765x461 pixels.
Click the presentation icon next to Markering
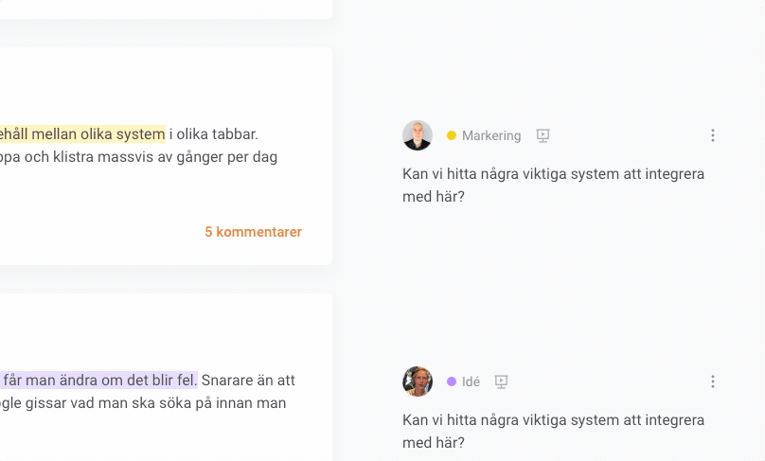pos(543,135)
